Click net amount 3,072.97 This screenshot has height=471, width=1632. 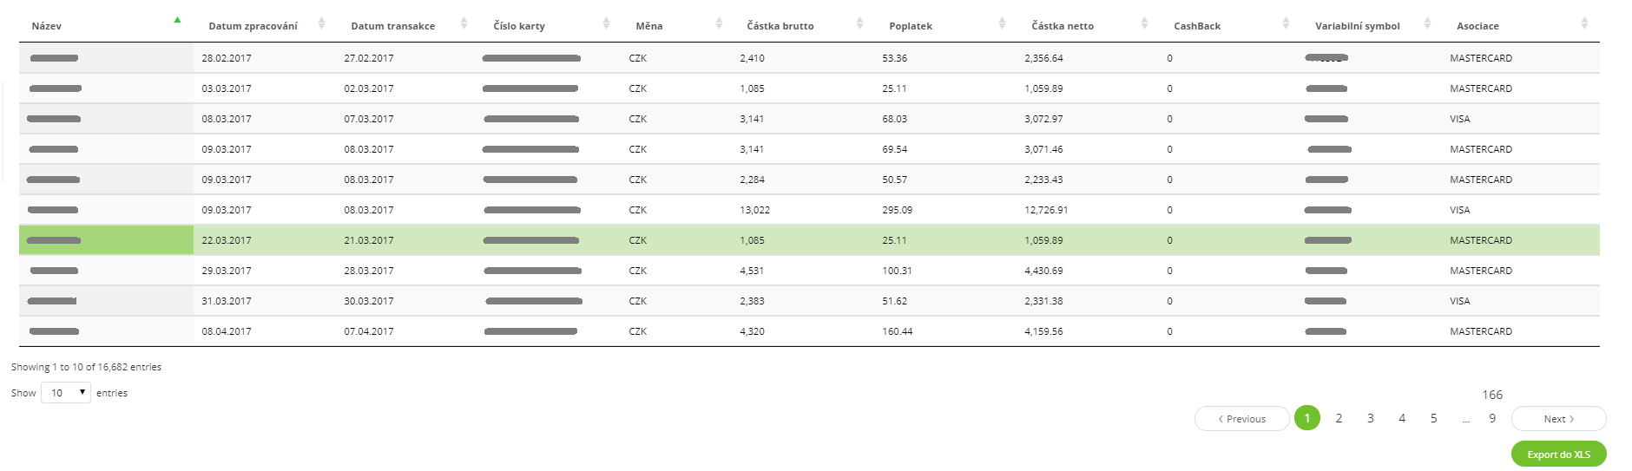point(1043,119)
